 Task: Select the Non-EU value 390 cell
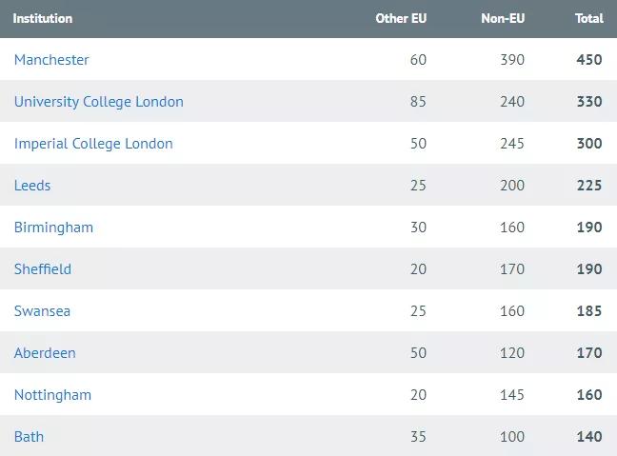tap(511, 60)
